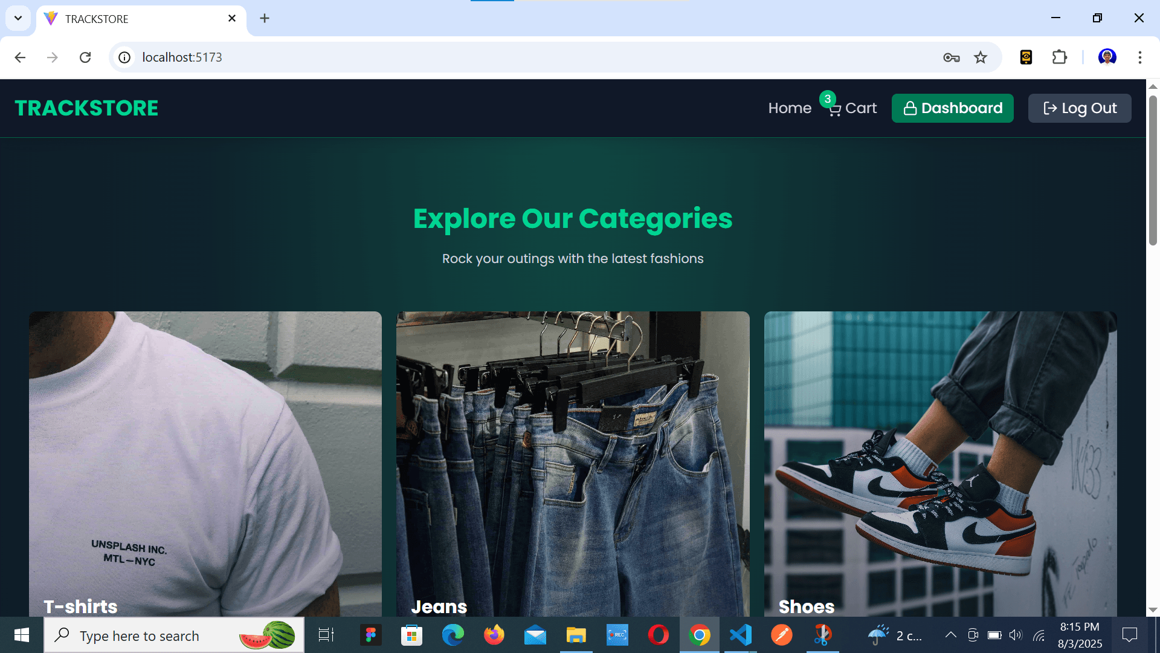Close the TRACKSTORE tab
This screenshot has height=653, width=1160.
pyautogui.click(x=232, y=19)
